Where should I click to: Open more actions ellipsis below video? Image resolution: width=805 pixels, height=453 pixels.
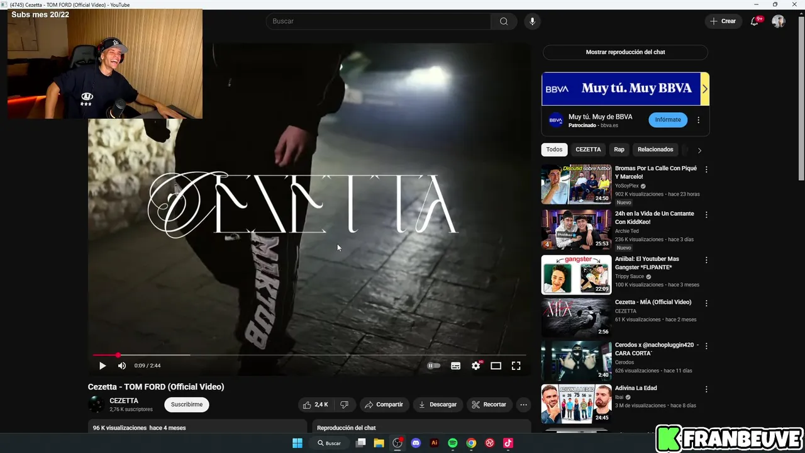pyautogui.click(x=523, y=405)
